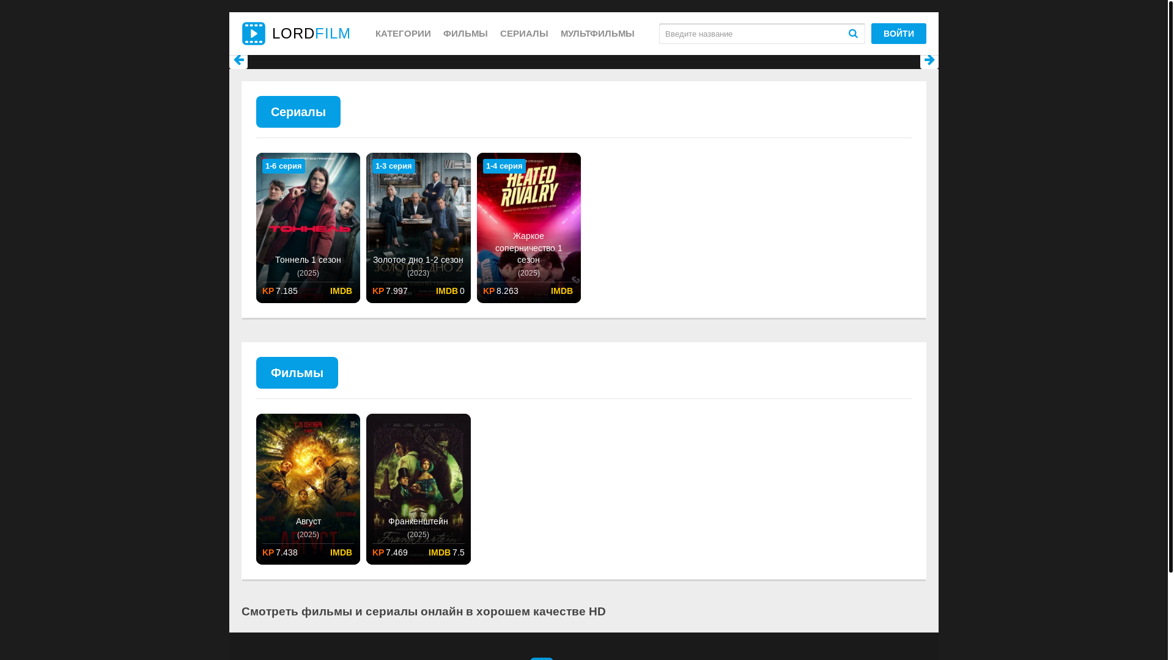Click the IMDB 0 rating on Золотое дно
The height and width of the screenshot is (660, 1174).
coord(450,291)
